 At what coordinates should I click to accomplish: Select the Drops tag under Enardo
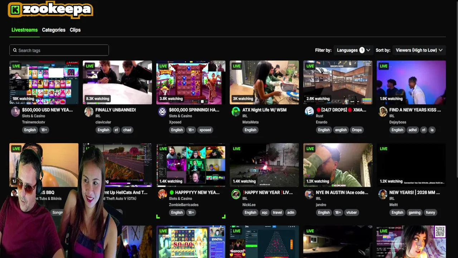click(x=357, y=130)
